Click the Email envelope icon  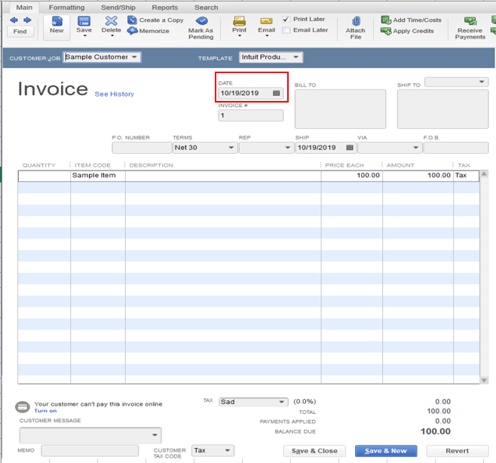click(266, 21)
